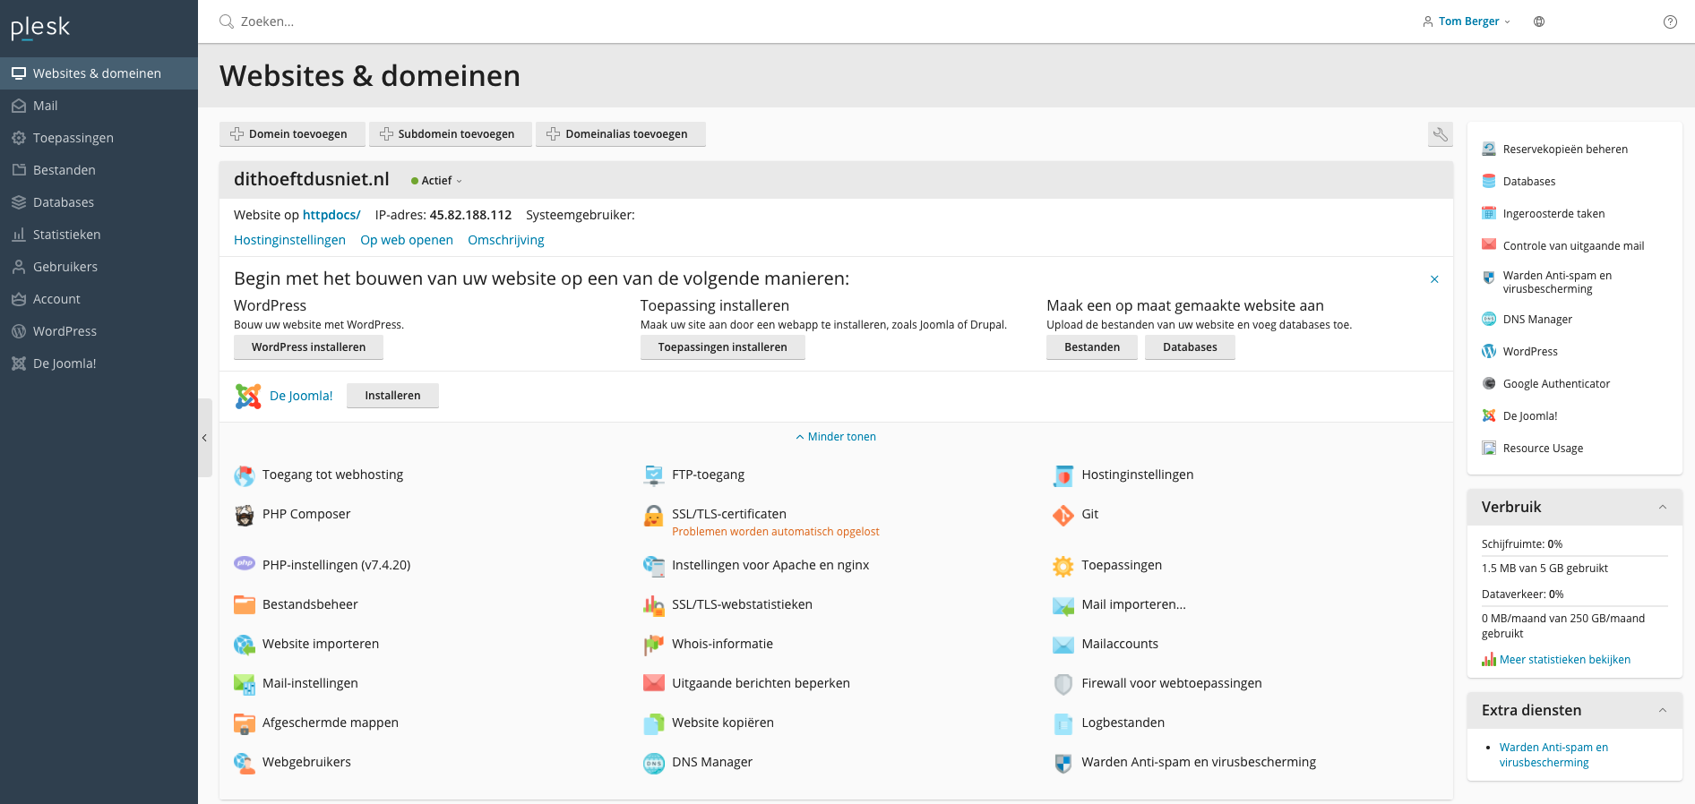This screenshot has height=804, width=1695.
Task: Click Domeinalias toevoegen button
Action: [x=621, y=134]
